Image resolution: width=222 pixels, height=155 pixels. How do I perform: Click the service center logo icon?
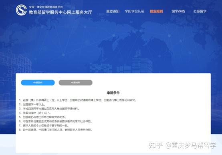21,10
